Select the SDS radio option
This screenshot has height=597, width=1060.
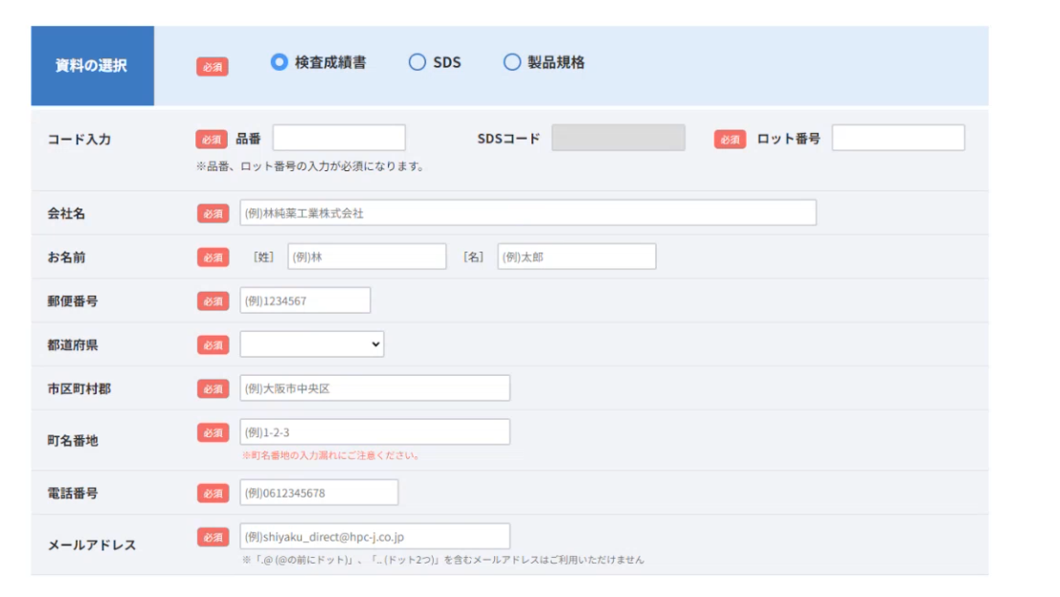pos(417,62)
